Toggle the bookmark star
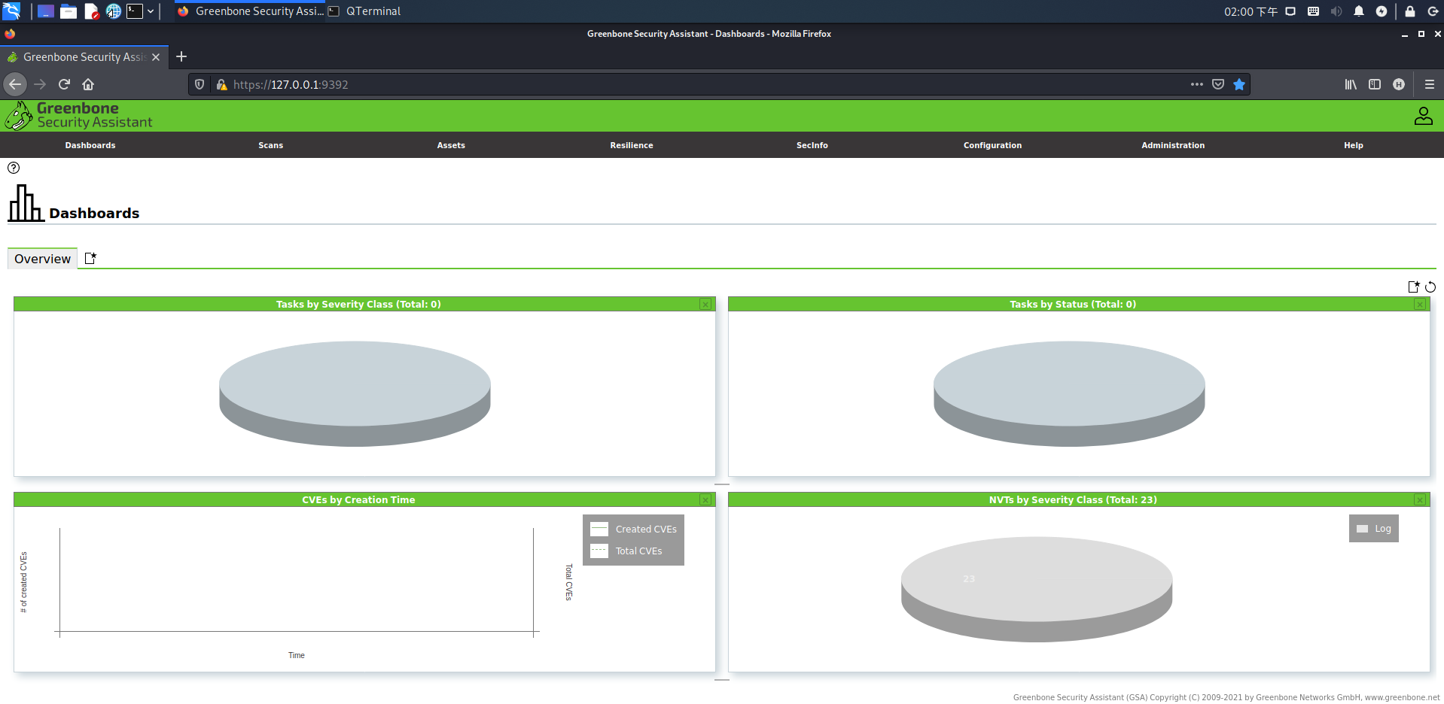The width and height of the screenshot is (1444, 704). 1239,84
